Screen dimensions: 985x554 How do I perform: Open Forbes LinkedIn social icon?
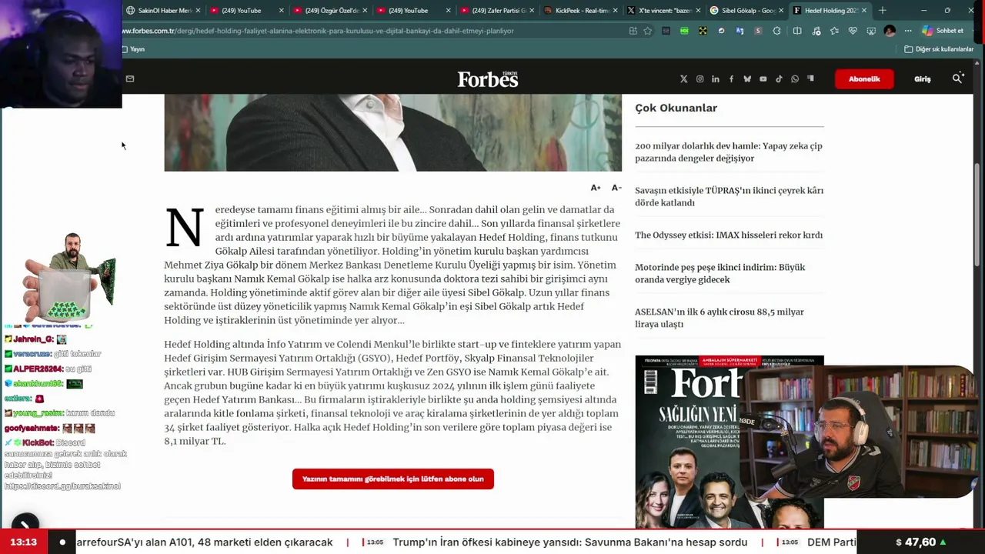(716, 78)
